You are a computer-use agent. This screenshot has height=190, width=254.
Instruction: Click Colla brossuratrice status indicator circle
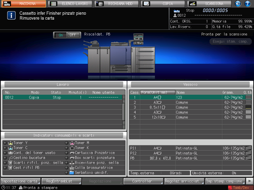[66, 167]
